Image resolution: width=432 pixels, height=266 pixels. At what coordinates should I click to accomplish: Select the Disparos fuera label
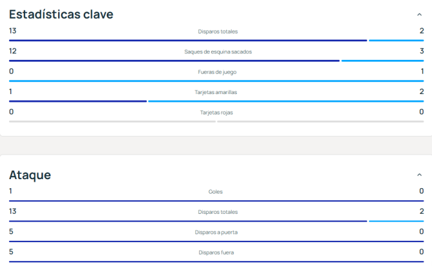pyautogui.click(x=217, y=253)
